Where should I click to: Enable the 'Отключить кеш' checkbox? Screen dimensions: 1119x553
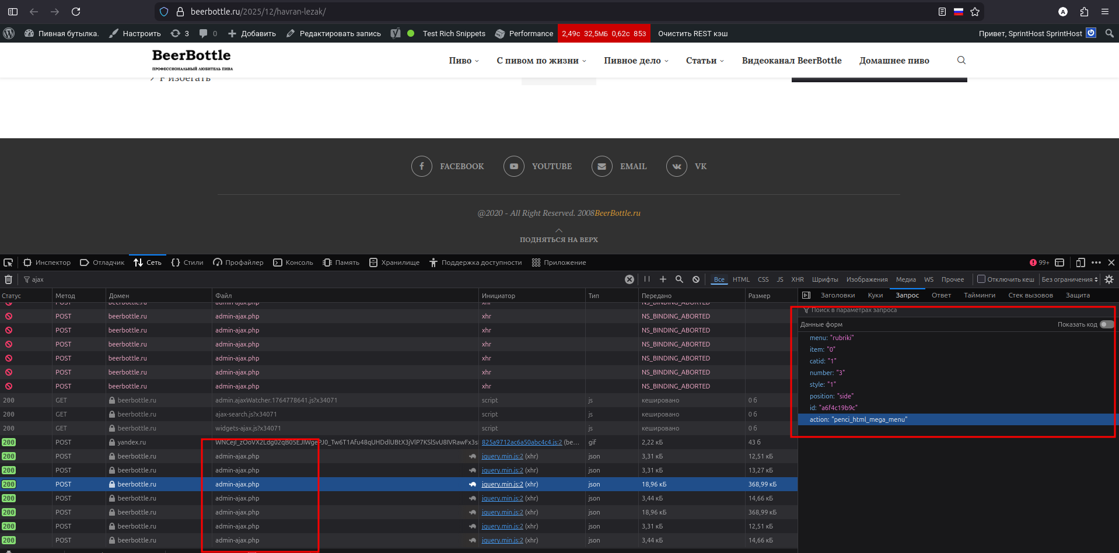pos(981,279)
